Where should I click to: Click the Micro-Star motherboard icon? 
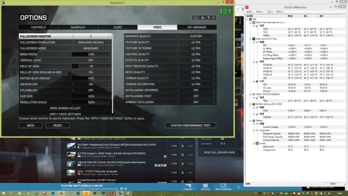254,22
